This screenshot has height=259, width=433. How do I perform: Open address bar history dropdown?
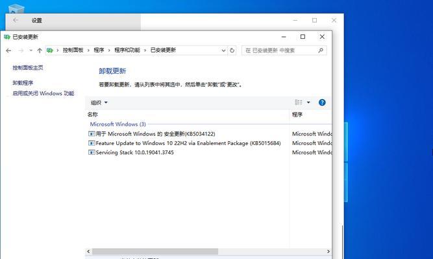[223, 51]
